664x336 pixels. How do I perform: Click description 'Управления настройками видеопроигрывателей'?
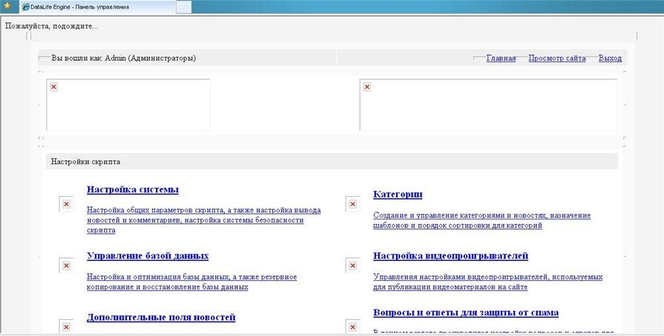488,282
